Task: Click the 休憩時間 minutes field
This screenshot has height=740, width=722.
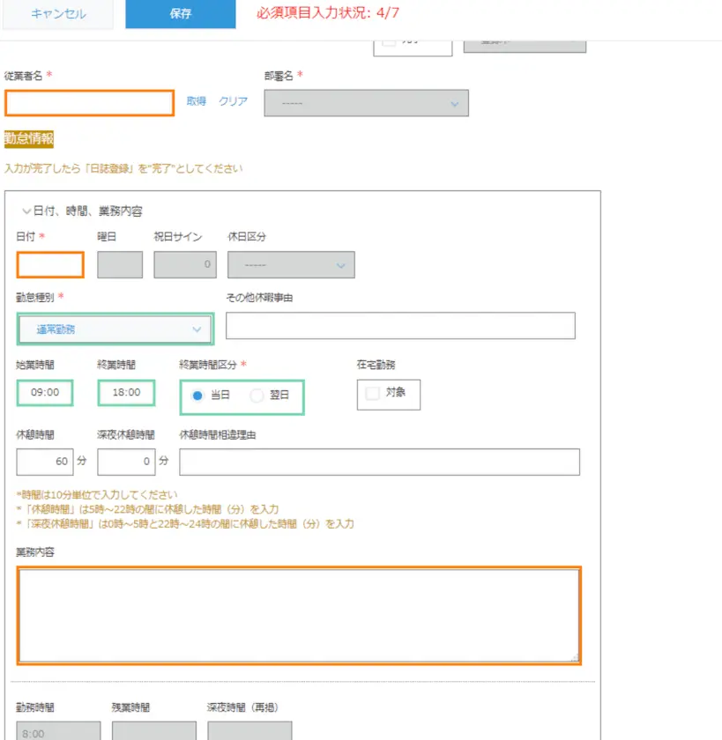Action: tap(45, 461)
